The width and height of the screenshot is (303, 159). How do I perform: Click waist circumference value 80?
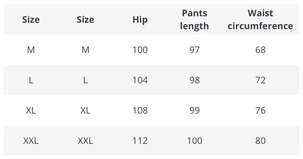tap(260, 141)
